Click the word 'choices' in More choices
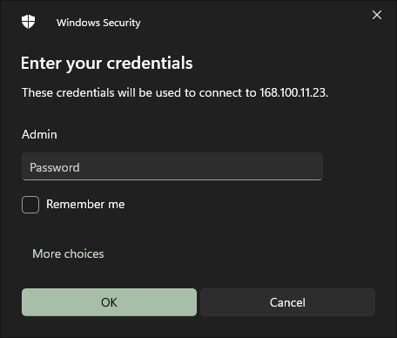397x338 pixels. (x=84, y=253)
